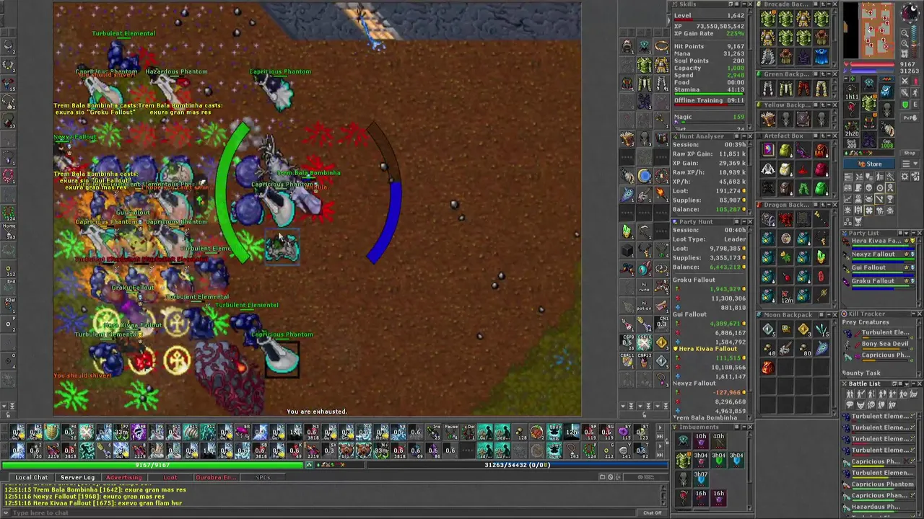
Task: Click the Stop button
Action: 911,154
